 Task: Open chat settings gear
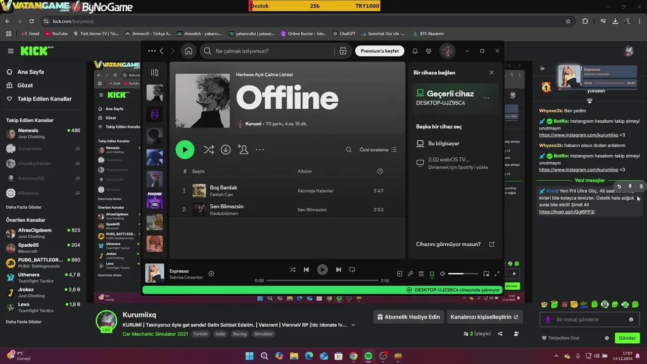click(607, 338)
